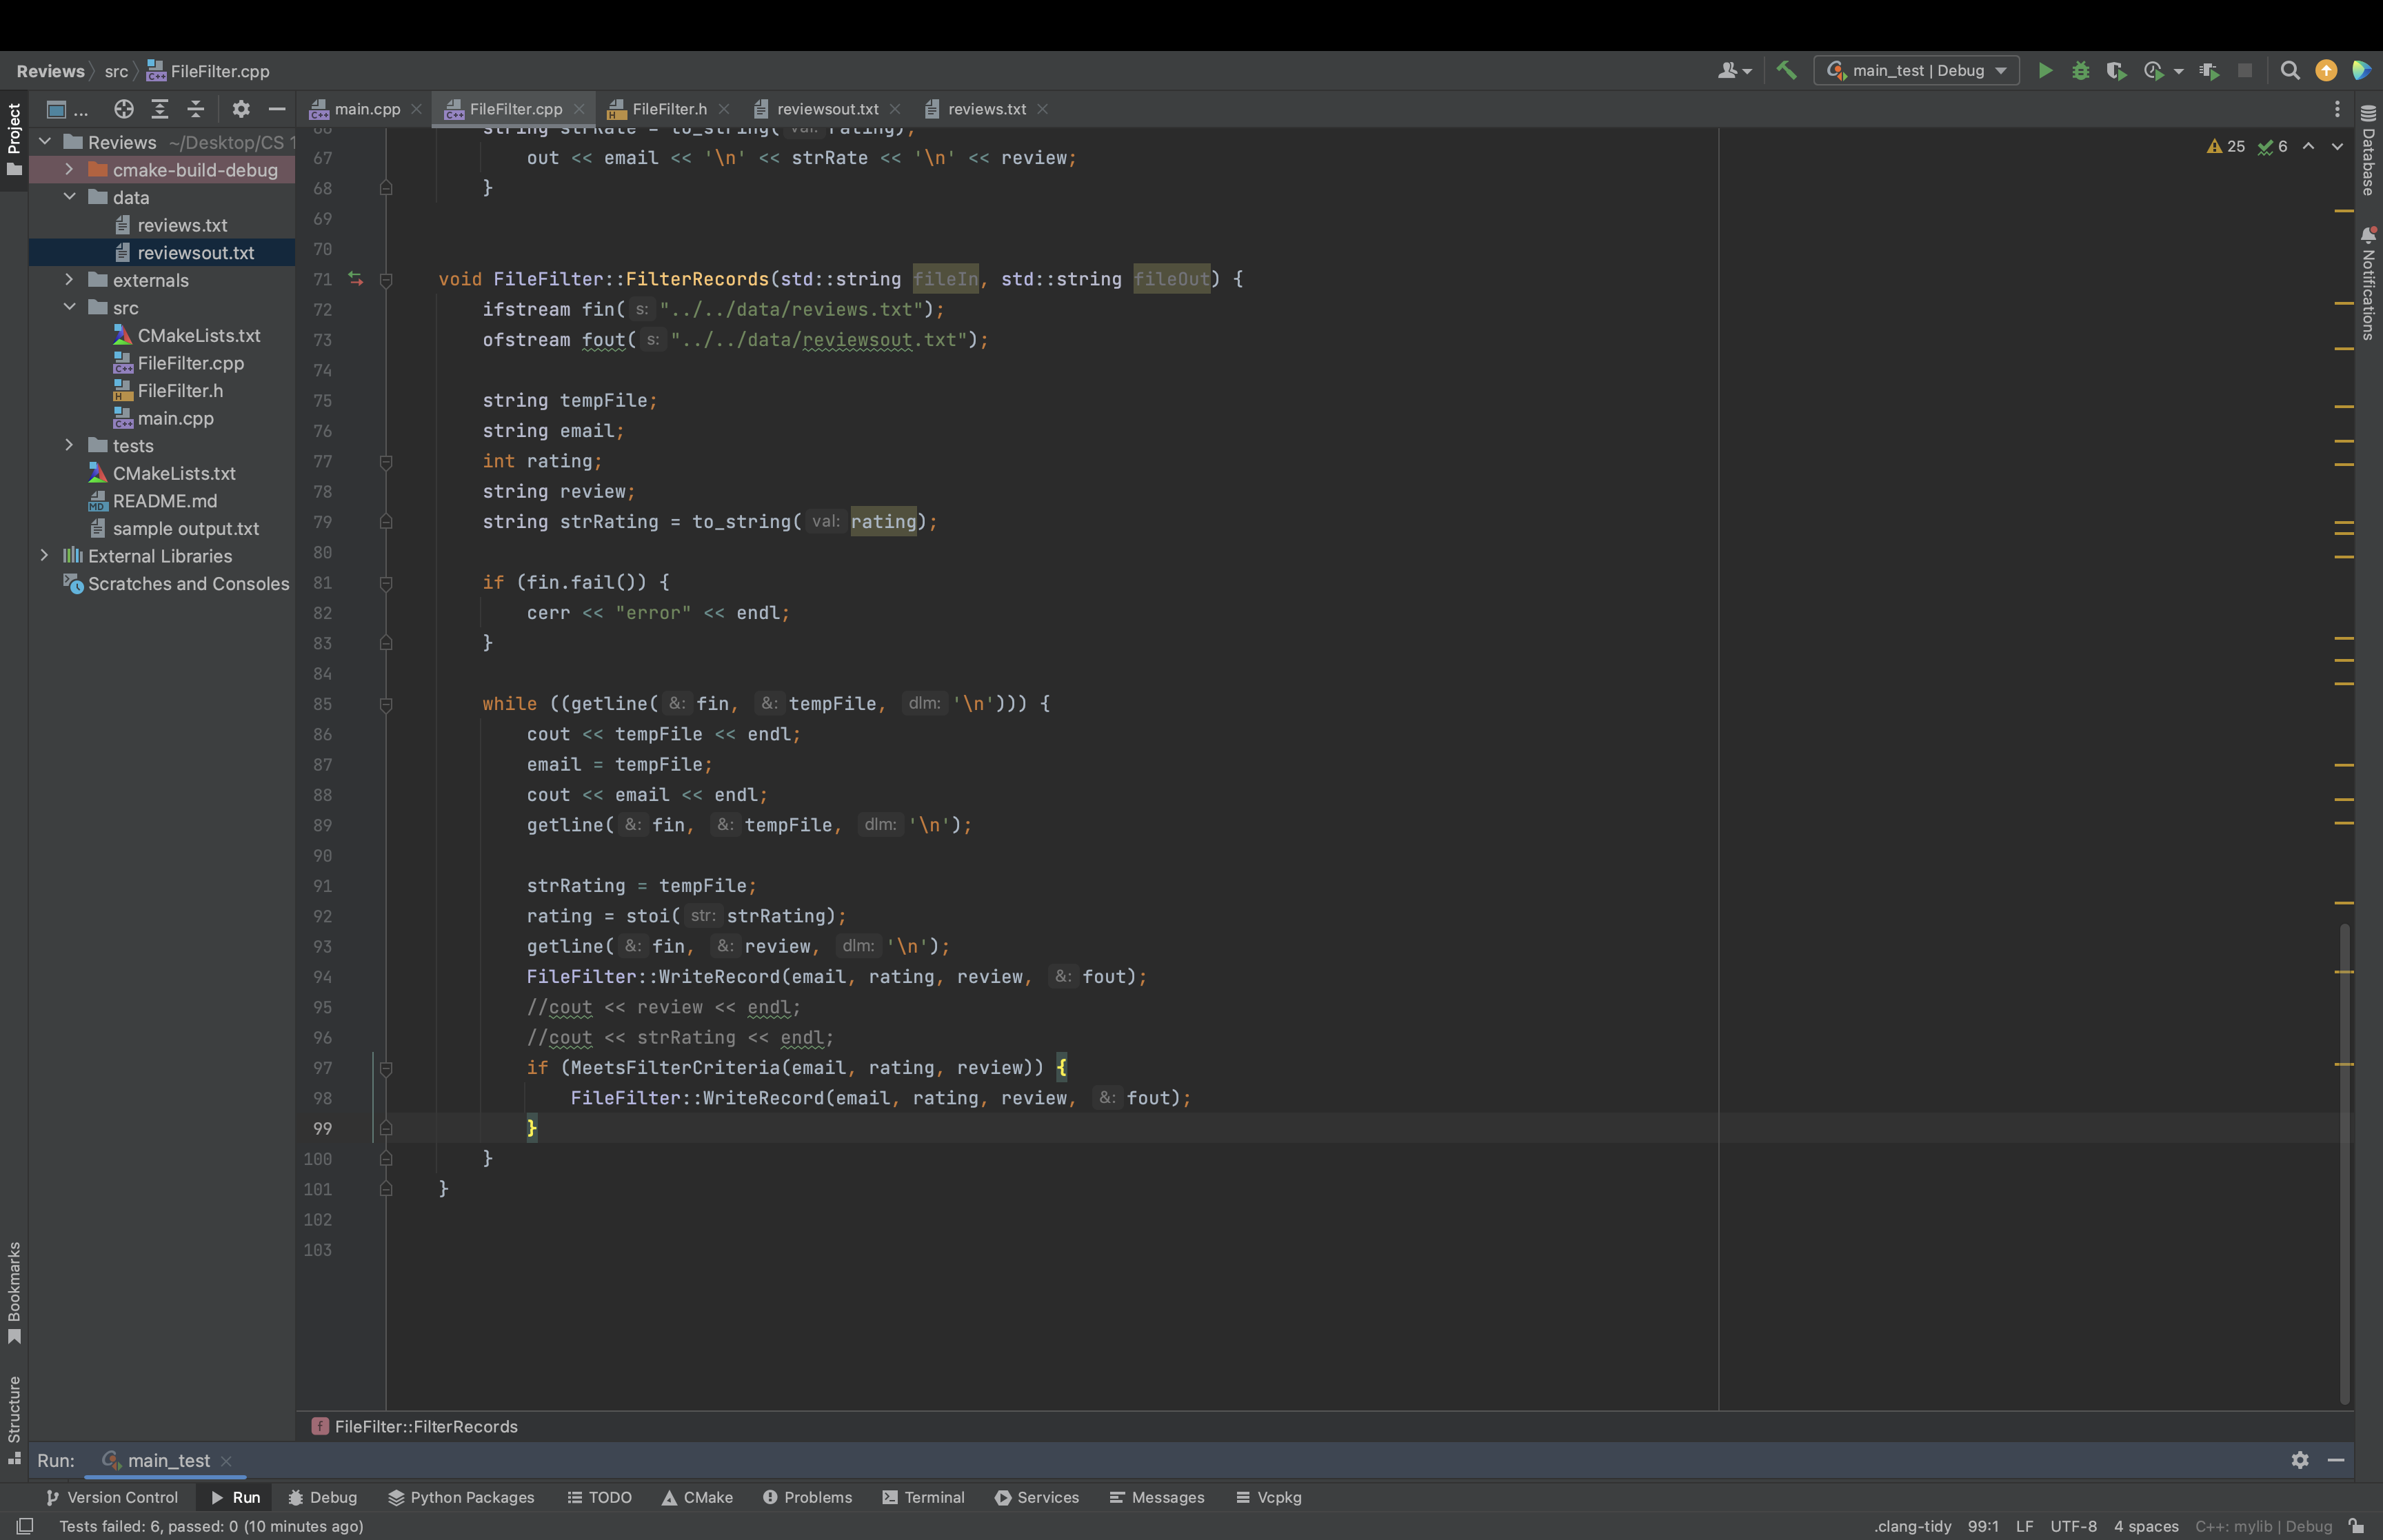Image resolution: width=2383 pixels, height=1540 pixels.
Task: Open the Database tool window
Action: 2367,160
